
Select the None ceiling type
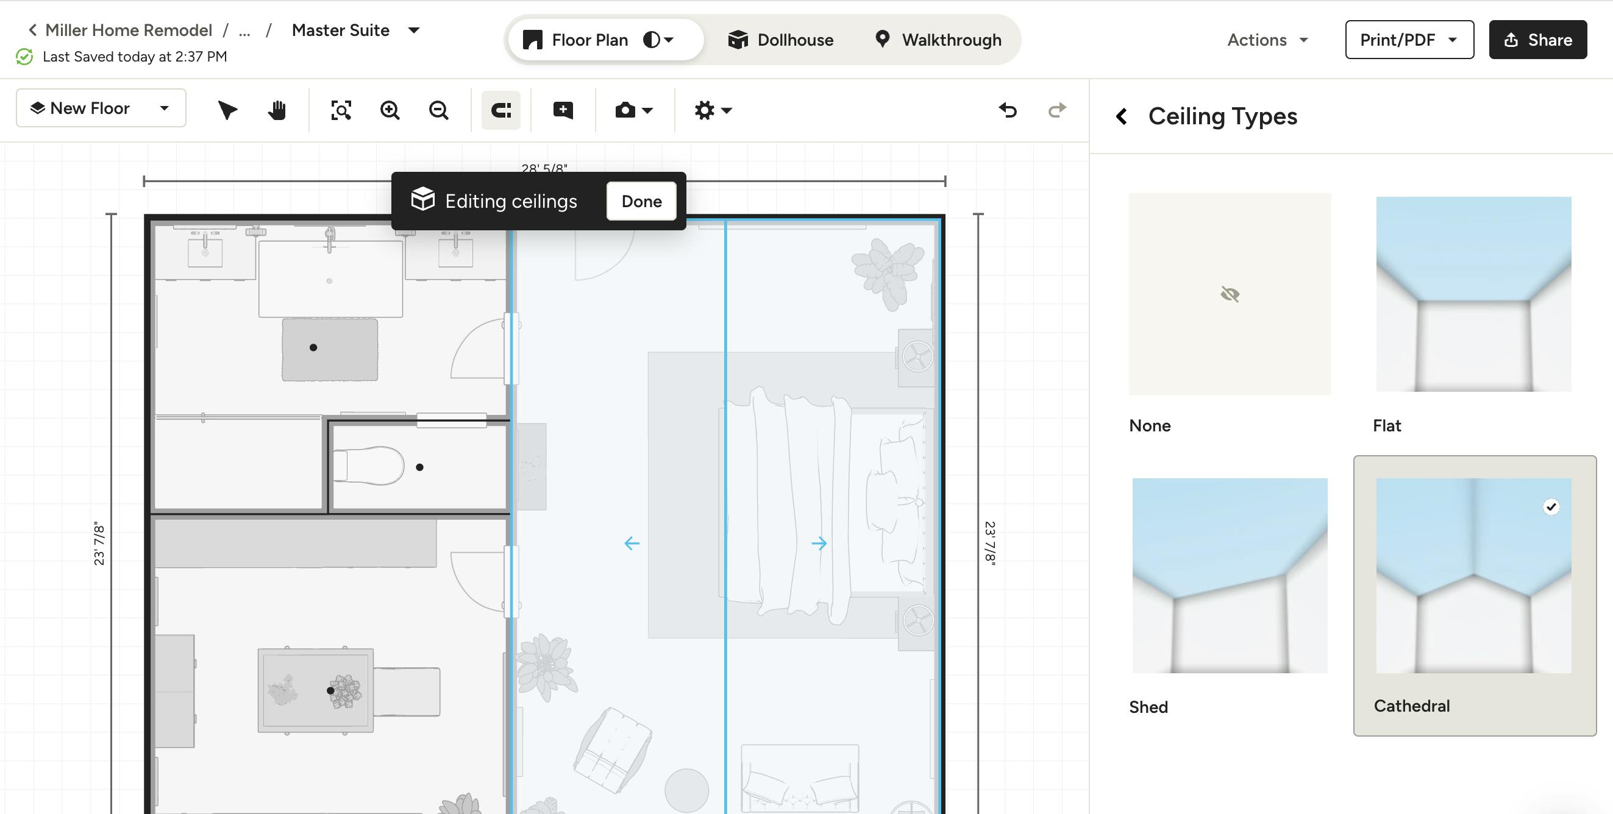pos(1230,314)
